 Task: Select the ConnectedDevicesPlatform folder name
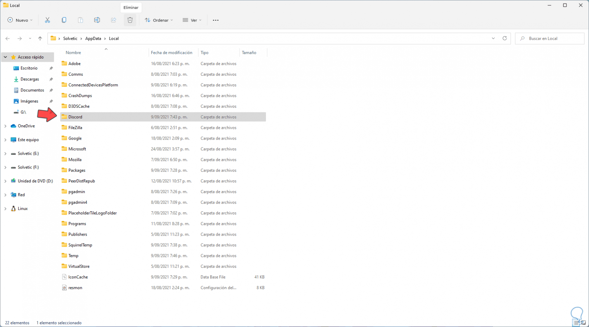pyautogui.click(x=93, y=85)
